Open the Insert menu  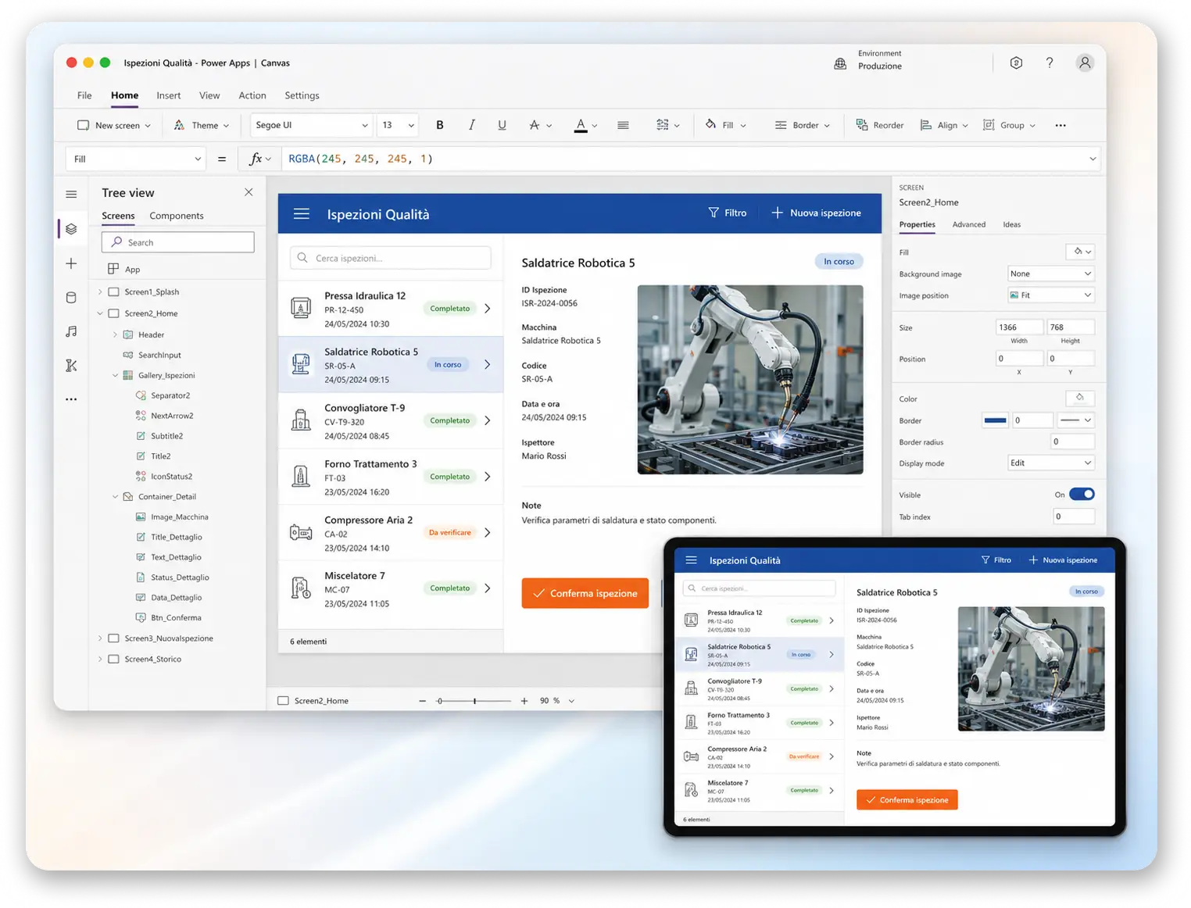(x=168, y=95)
